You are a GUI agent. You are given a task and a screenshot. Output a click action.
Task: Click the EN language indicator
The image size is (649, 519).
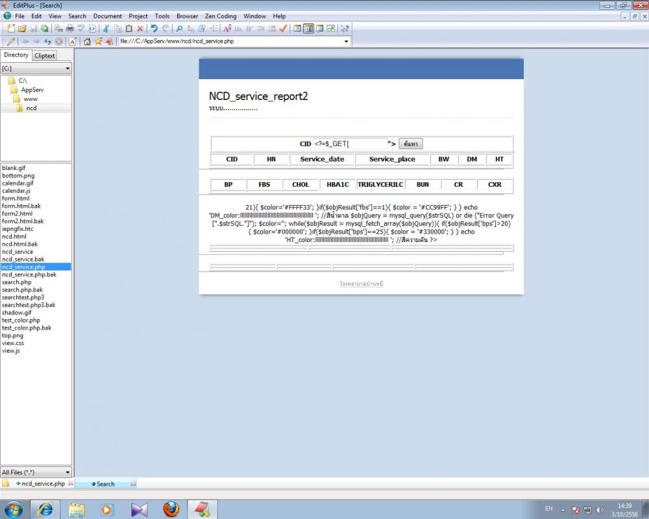tap(549, 509)
